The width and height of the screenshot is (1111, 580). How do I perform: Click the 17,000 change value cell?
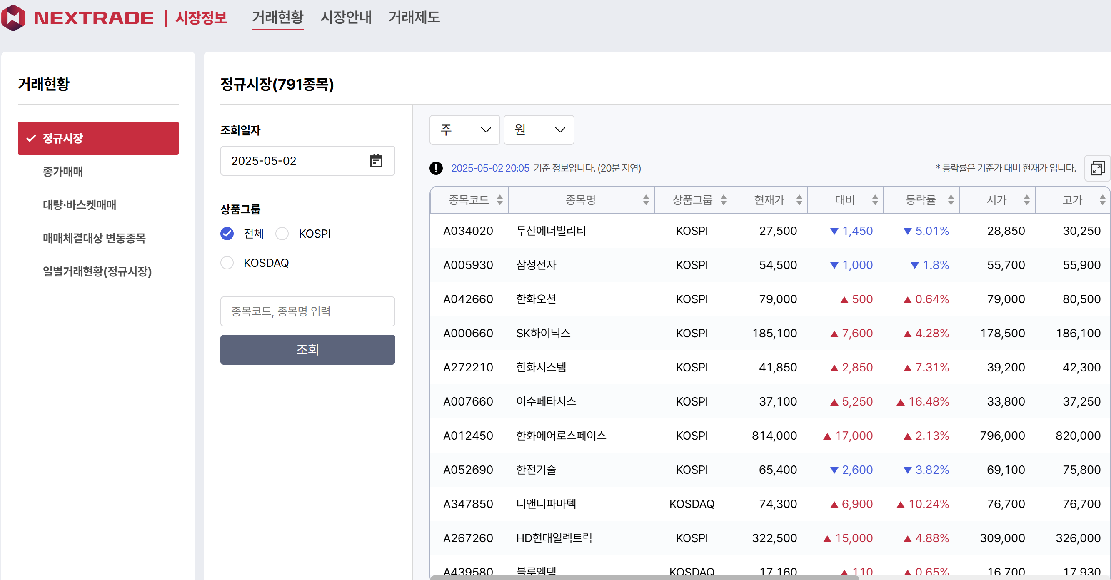coord(847,436)
